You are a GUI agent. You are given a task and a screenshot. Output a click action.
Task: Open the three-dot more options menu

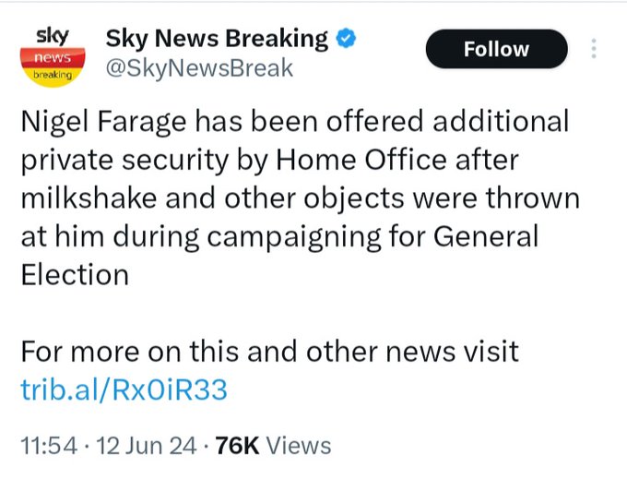click(594, 49)
